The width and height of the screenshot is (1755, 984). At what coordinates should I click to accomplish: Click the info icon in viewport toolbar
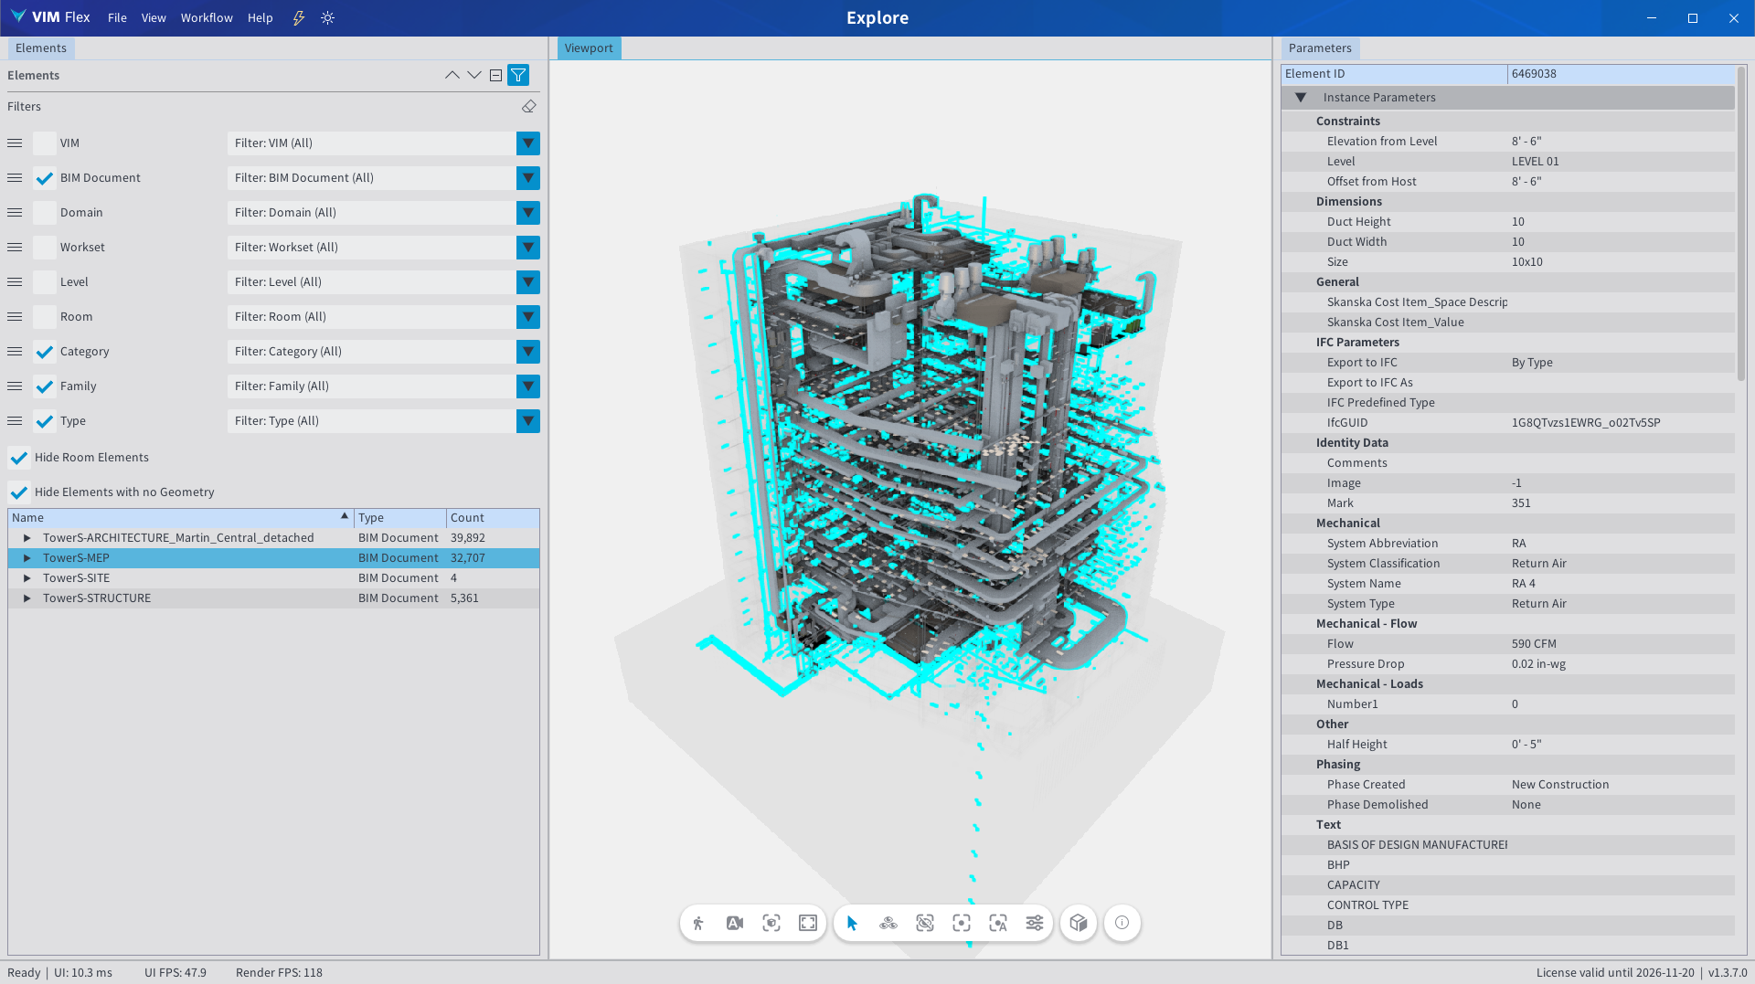(x=1122, y=923)
